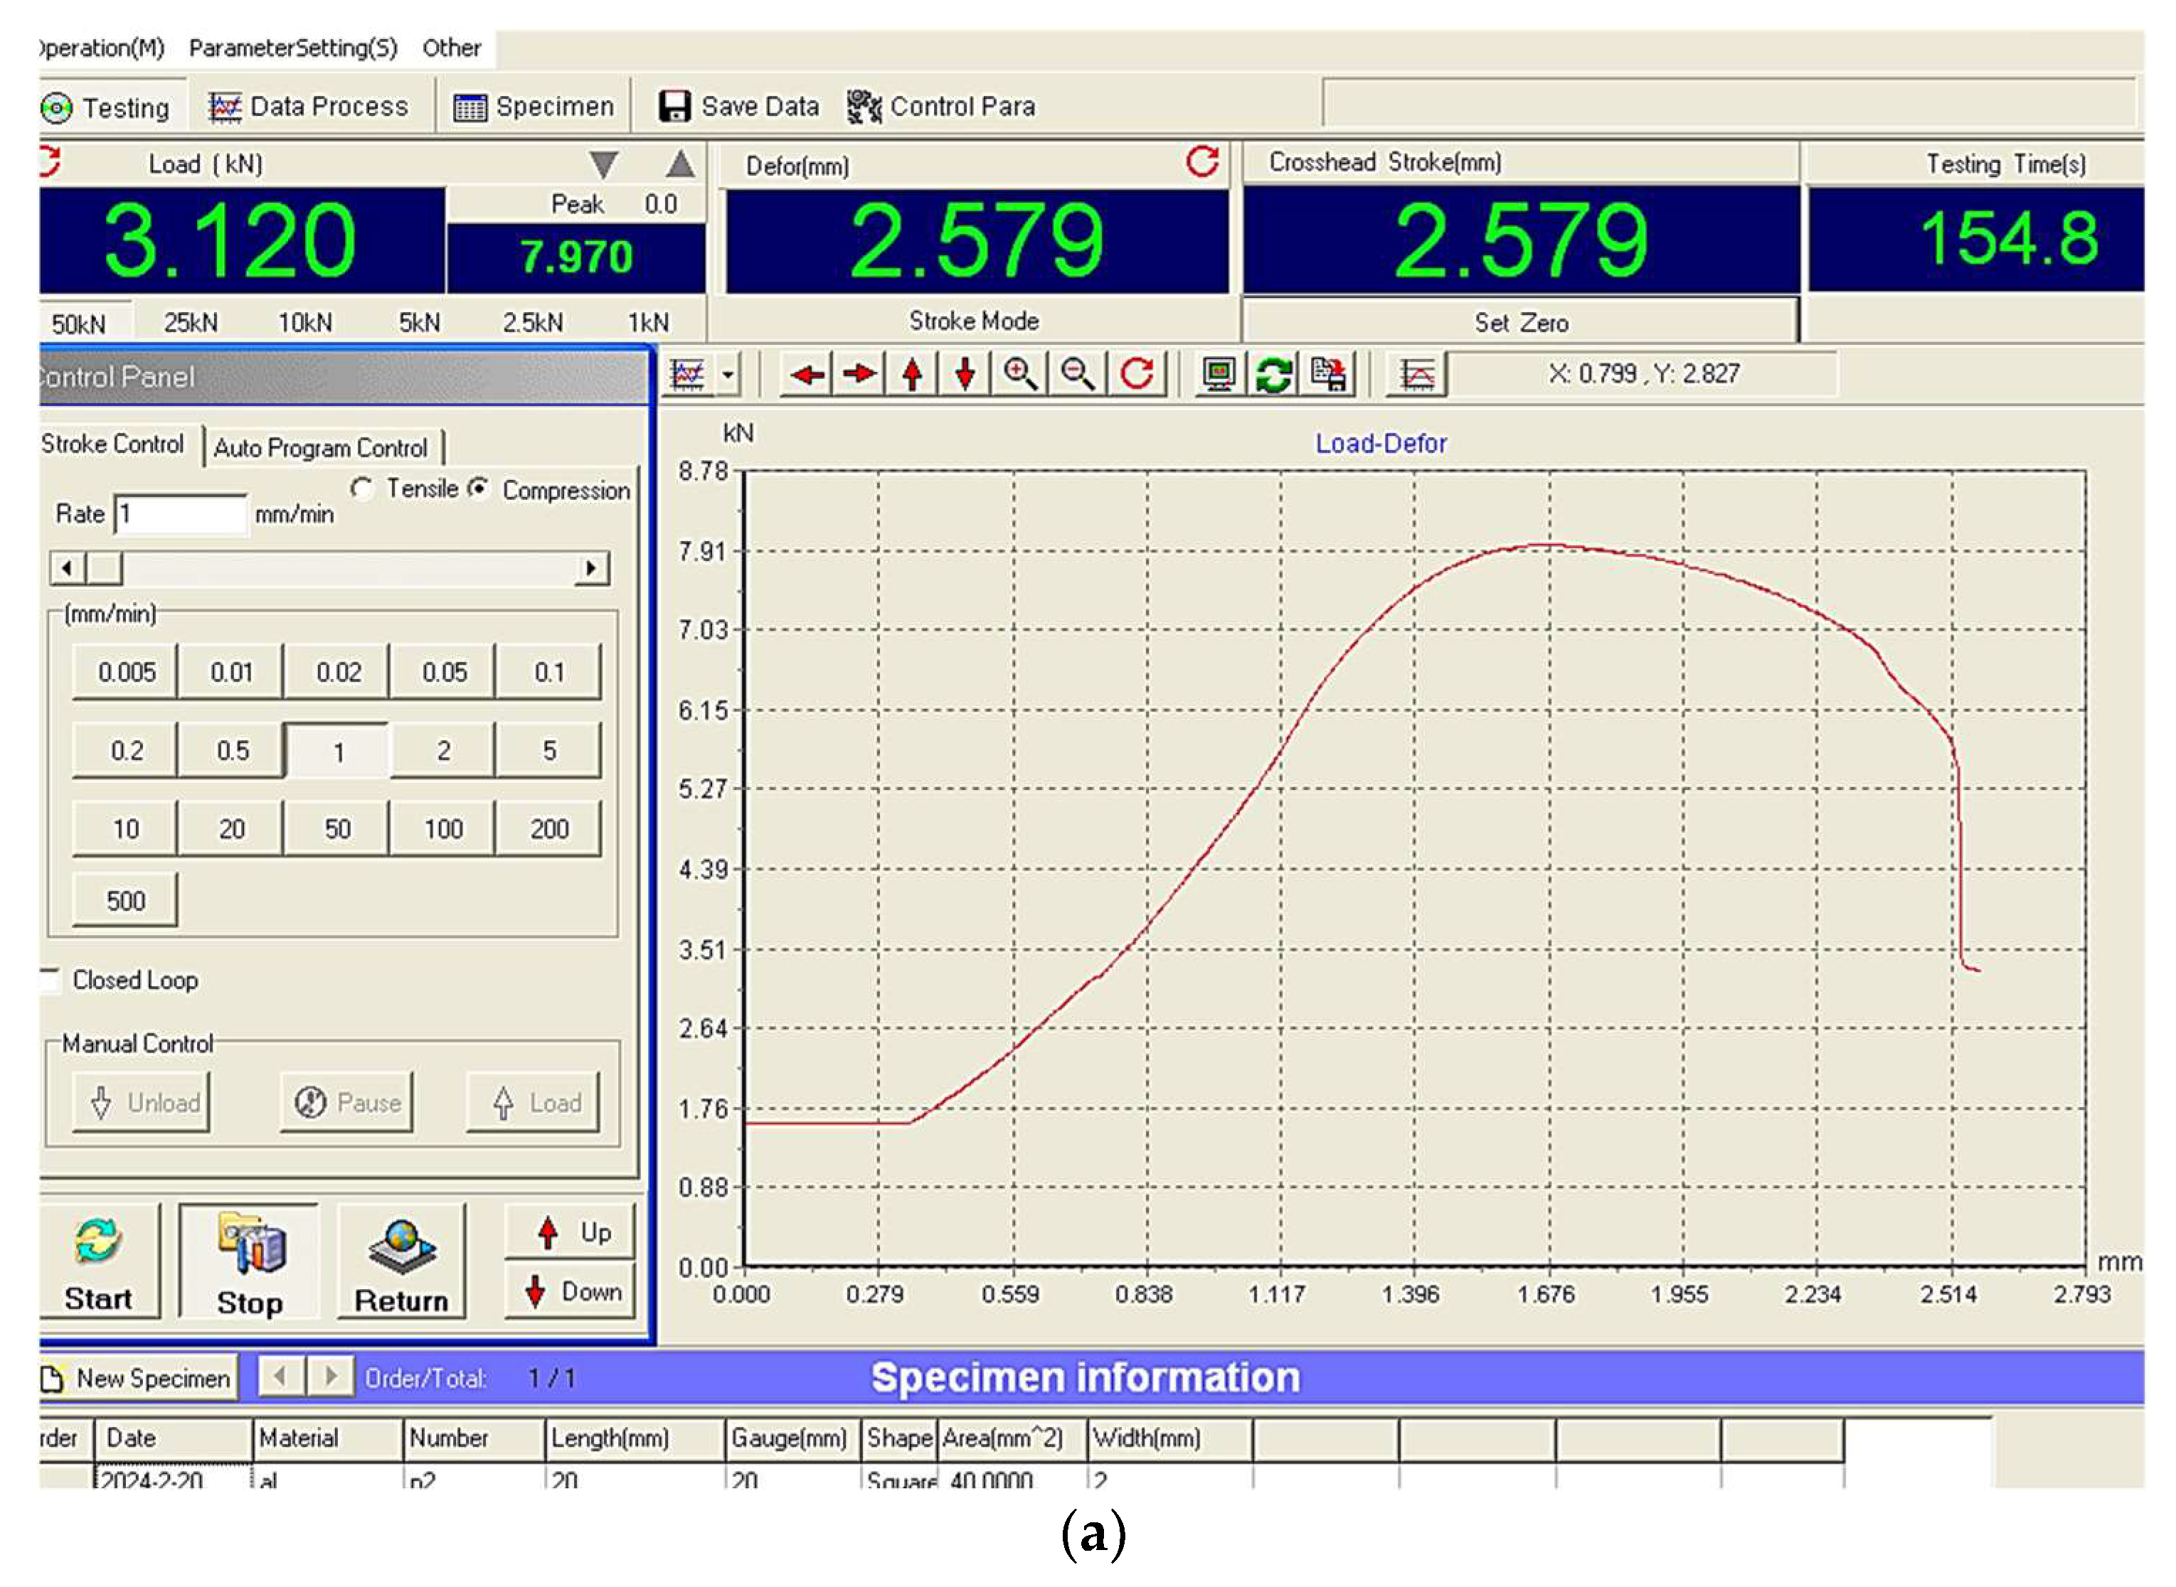Viewport: 2176px width, 1587px height.
Task: Open the graph type dropdown arrow
Action: (x=728, y=374)
